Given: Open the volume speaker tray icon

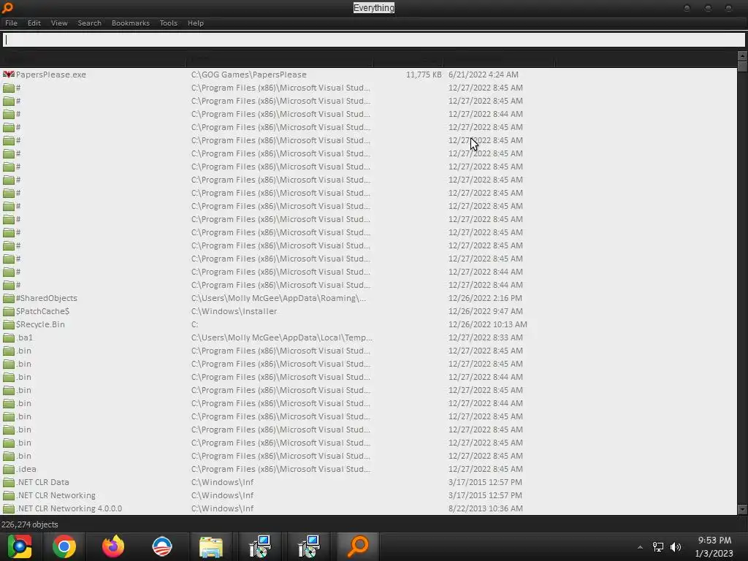Looking at the screenshot, I should pos(676,546).
